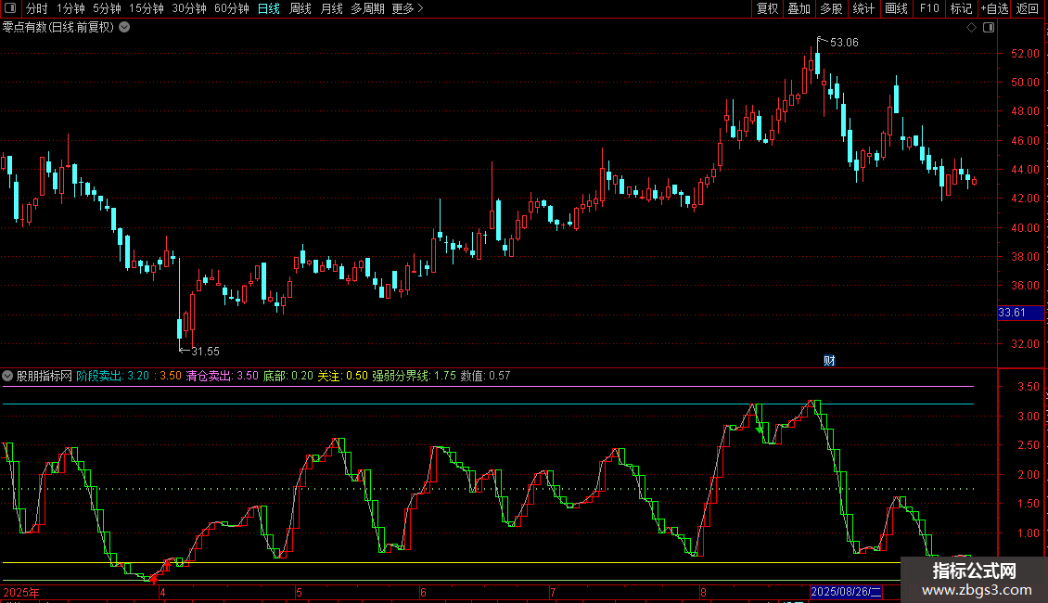This screenshot has width=1048, height=603.
Task: Switch to 分时 tab
Action: pyautogui.click(x=37, y=8)
